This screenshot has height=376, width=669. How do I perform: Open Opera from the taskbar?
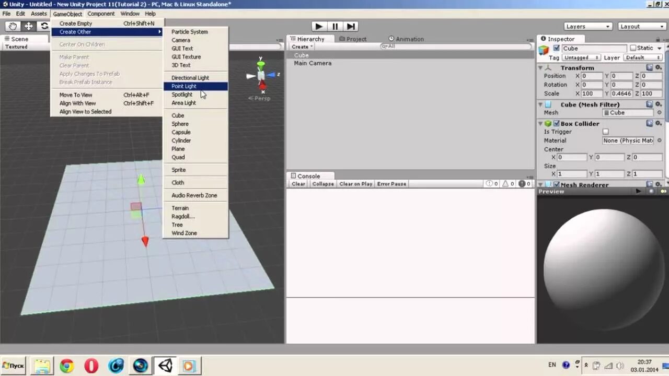click(x=91, y=366)
